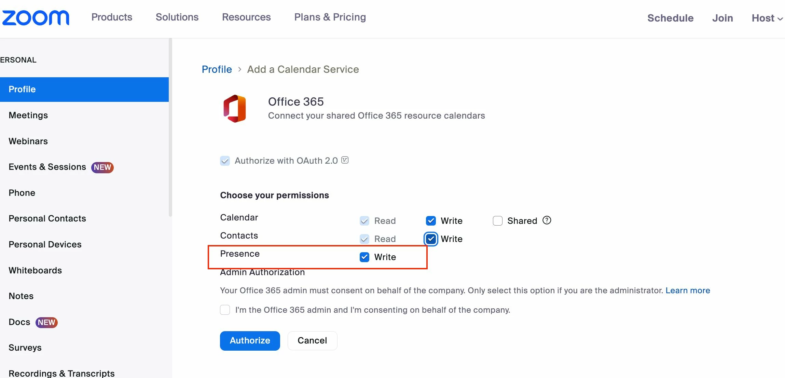Image resolution: width=785 pixels, height=378 pixels.
Task: Select Whiteboards in the sidebar
Action: pyautogui.click(x=35, y=270)
